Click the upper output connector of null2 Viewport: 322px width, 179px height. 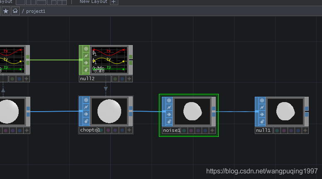pyautogui.click(x=131, y=57)
